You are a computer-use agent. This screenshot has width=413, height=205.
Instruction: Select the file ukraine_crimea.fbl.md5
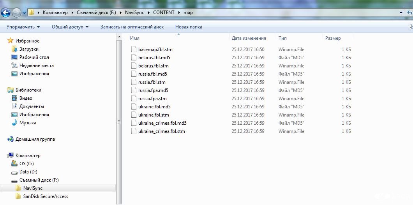pyautogui.click(x=162, y=123)
